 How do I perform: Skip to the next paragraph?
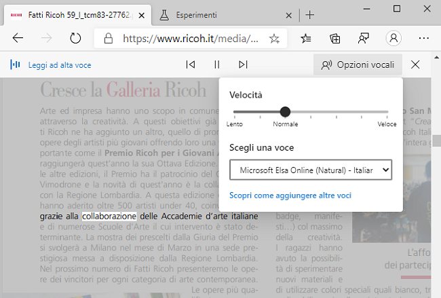coord(243,64)
